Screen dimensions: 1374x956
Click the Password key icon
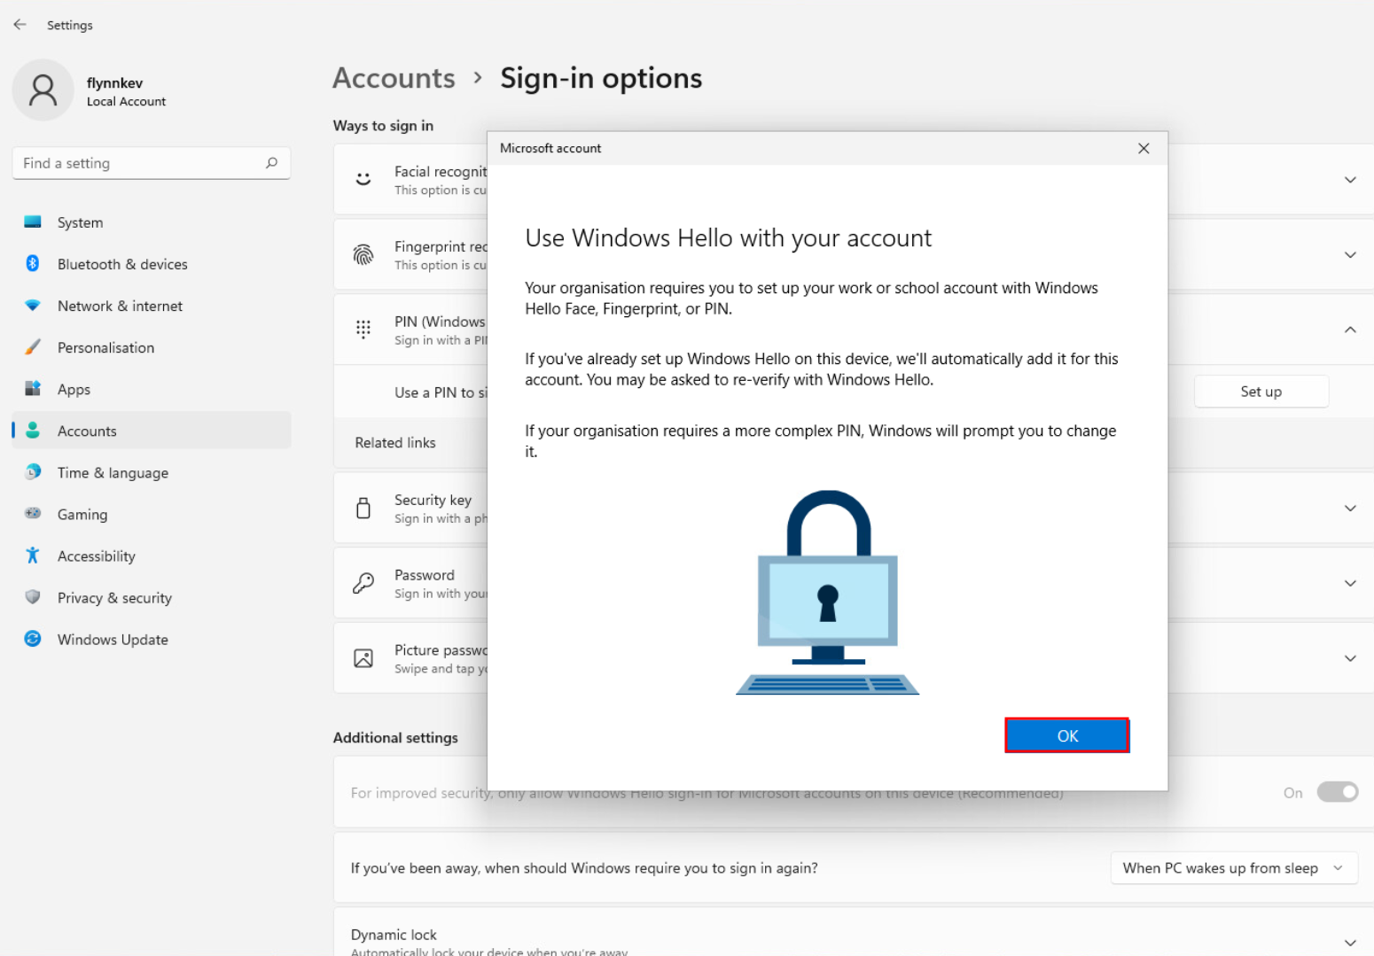tap(363, 583)
